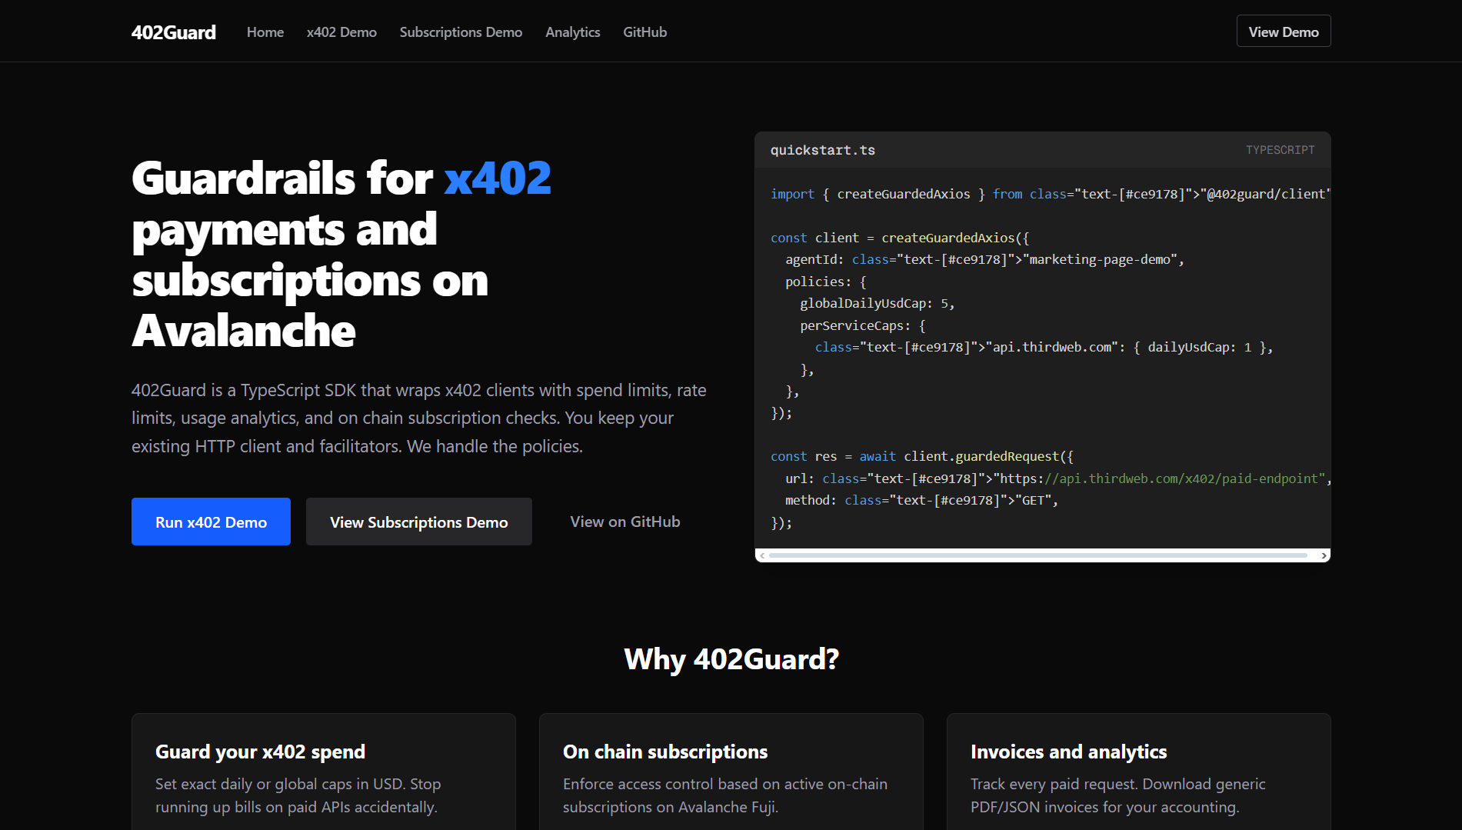Click the View Subscriptions Demo button
This screenshot has height=830, width=1462.
(x=418, y=522)
